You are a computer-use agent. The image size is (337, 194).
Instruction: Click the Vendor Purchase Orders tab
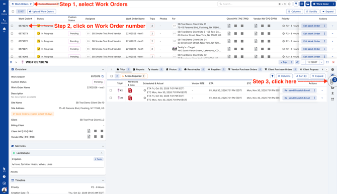(244, 69)
